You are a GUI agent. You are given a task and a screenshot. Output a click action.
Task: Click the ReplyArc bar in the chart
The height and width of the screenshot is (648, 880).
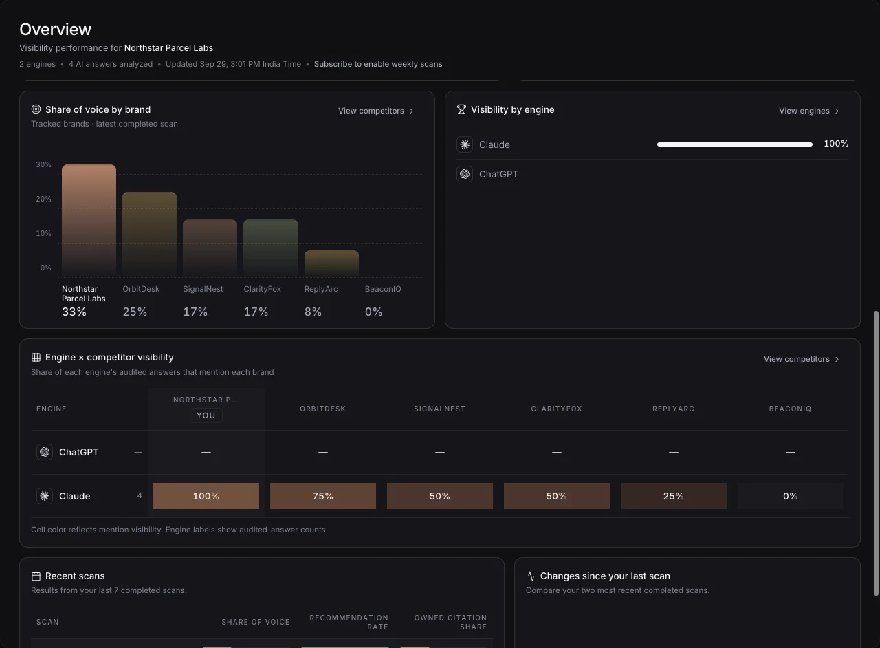coord(331,263)
